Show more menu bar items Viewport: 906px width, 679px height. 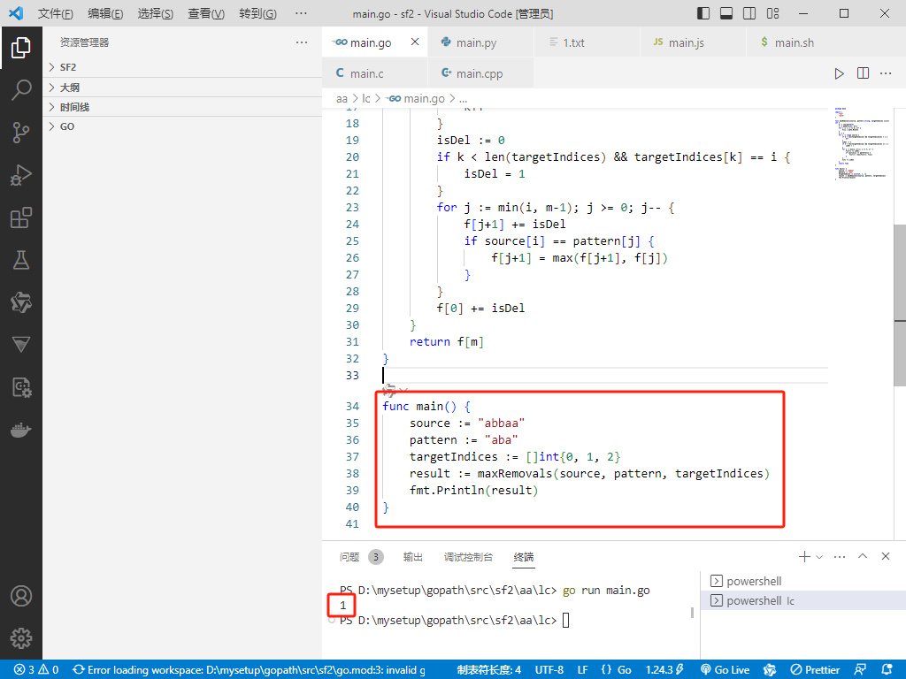(301, 13)
